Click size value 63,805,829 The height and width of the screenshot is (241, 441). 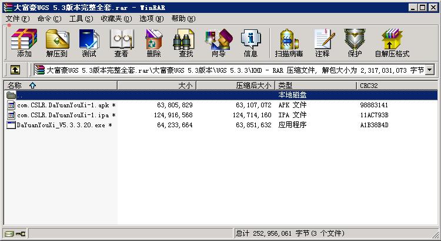[x=175, y=105]
